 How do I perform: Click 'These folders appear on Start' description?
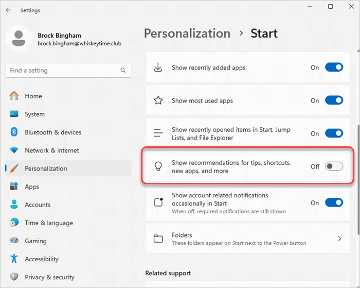[239, 243]
